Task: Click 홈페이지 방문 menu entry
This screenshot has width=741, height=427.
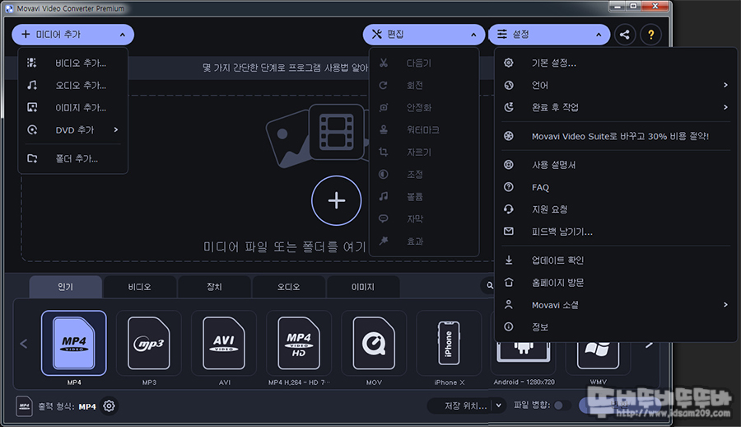Action: coord(616,282)
